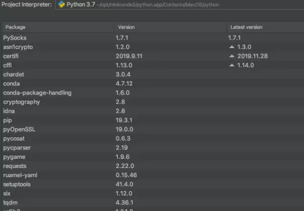Select the ruamel-yaml package row
This screenshot has width=304, height=211.
pos(153,175)
